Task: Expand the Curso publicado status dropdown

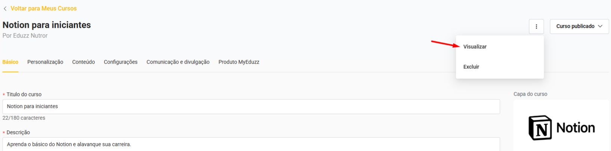Action: tap(579, 26)
